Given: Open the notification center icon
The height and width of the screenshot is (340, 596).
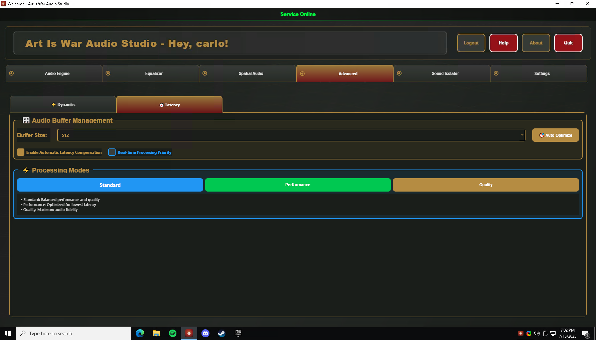Looking at the screenshot, I should (585, 333).
